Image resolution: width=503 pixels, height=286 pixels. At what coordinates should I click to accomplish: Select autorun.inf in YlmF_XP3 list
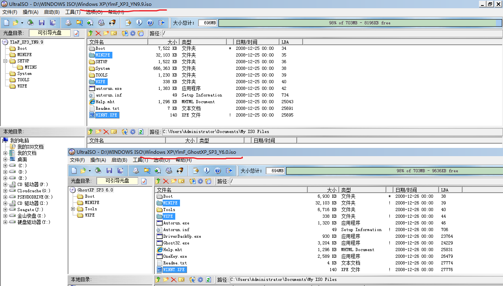(x=105, y=95)
